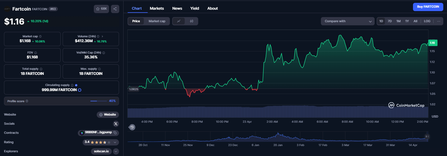
Task: Open the Markets tab
Action: pyautogui.click(x=157, y=8)
